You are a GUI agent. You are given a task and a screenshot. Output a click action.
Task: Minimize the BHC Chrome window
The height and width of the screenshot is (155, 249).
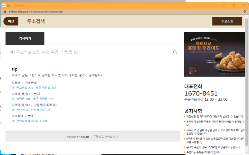pyautogui.click(x=224, y=5)
